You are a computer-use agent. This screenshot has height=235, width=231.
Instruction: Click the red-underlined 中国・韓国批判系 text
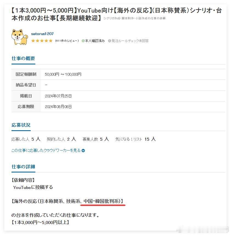coord(102,201)
